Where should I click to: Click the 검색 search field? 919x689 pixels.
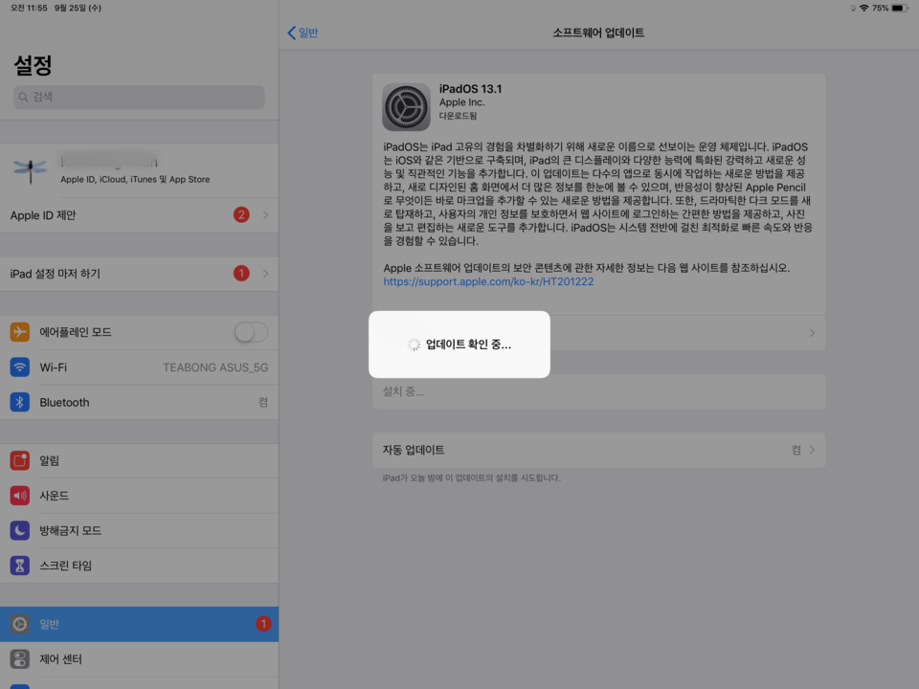pyautogui.click(x=139, y=98)
